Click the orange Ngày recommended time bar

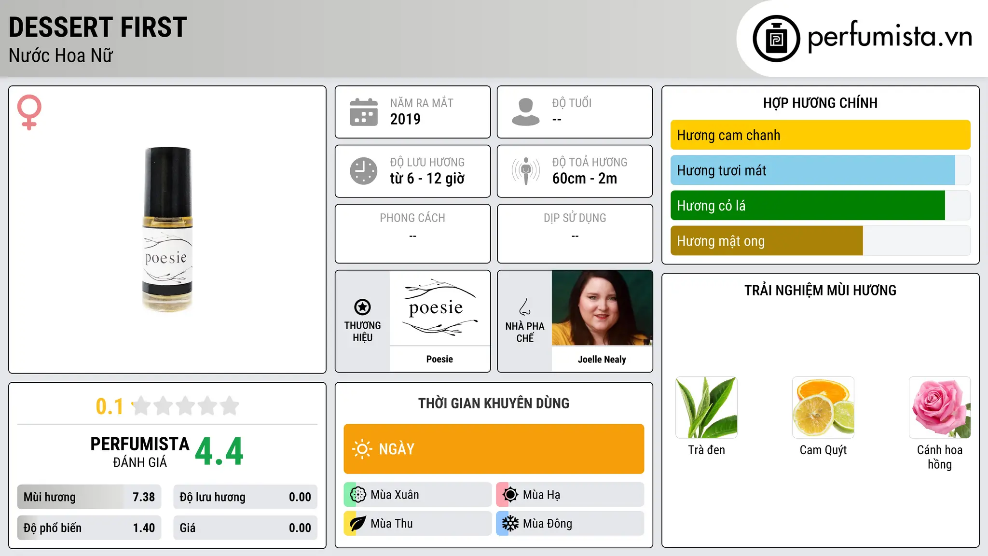click(494, 449)
